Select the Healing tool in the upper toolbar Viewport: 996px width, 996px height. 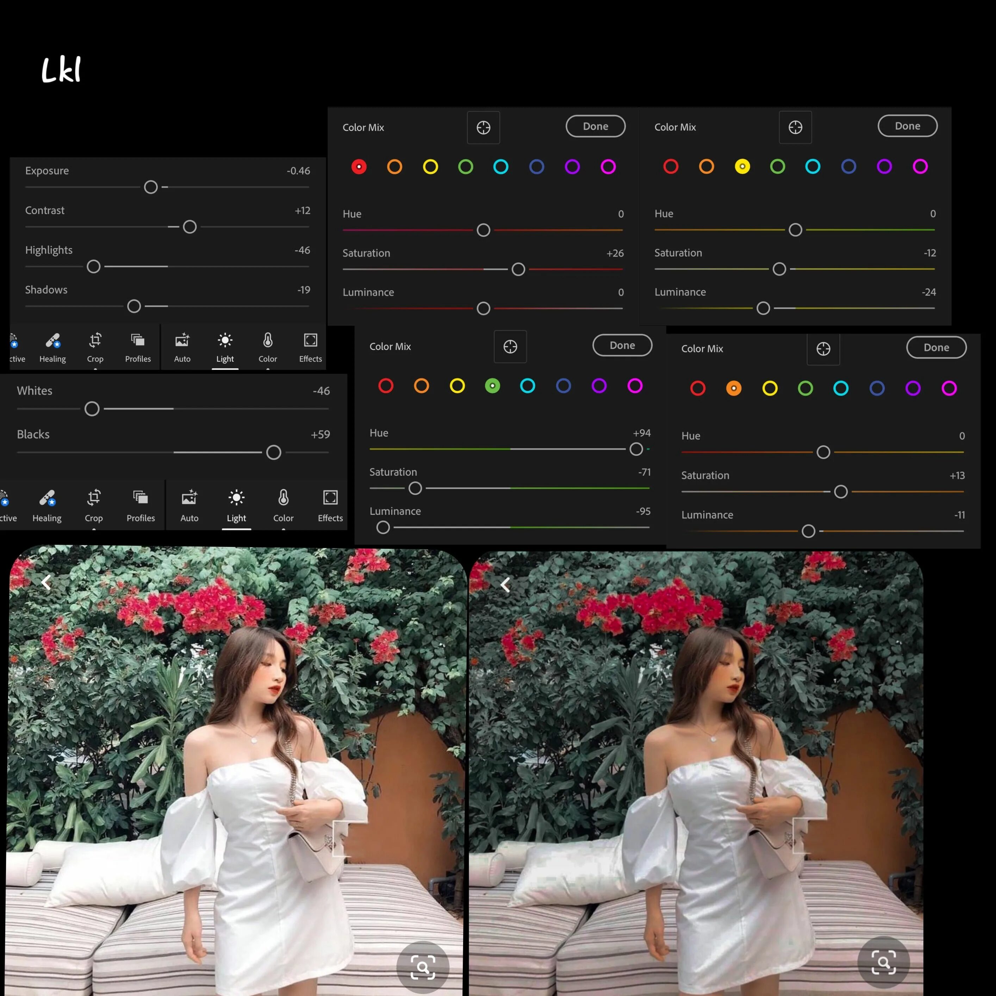point(52,347)
